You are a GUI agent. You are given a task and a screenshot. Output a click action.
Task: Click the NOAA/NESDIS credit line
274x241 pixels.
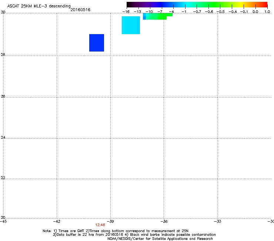[x=160, y=239]
